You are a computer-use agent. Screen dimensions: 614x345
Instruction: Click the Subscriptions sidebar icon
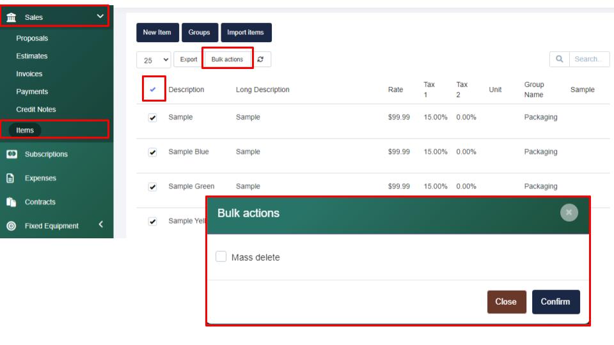click(x=12, y=154)
